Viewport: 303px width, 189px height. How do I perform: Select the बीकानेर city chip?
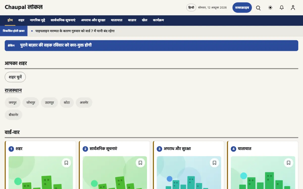click(13, 115)
